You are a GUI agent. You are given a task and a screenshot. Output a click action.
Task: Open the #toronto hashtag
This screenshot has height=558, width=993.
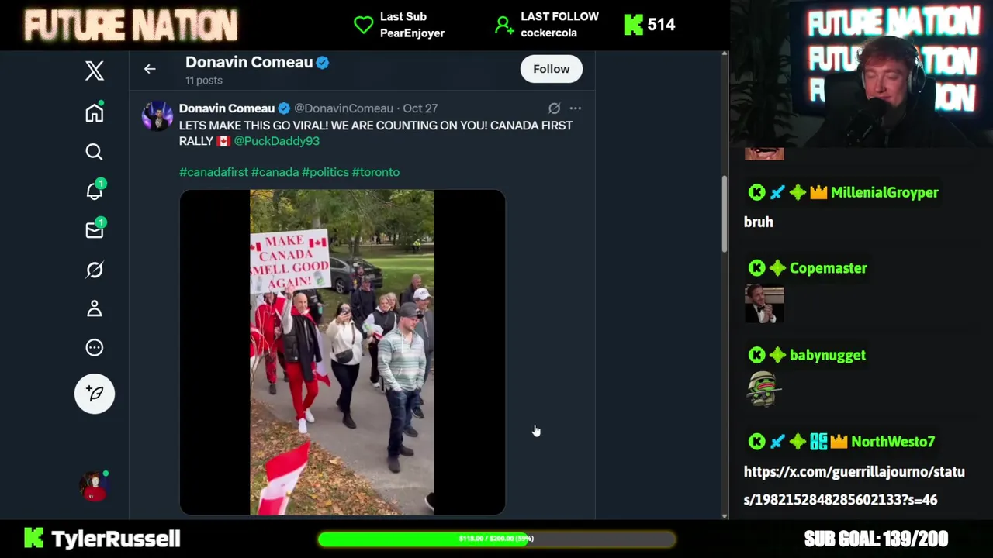(375, 172)
